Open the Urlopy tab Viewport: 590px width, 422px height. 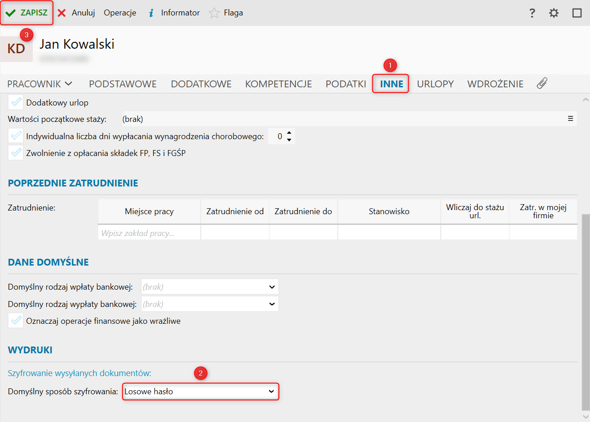click(435, 84)
